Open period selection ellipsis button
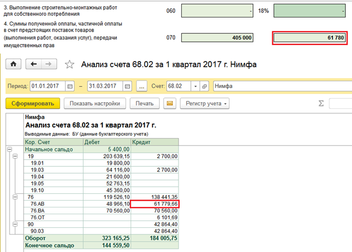Screen dimensions: 352x252 click(142, 86)
